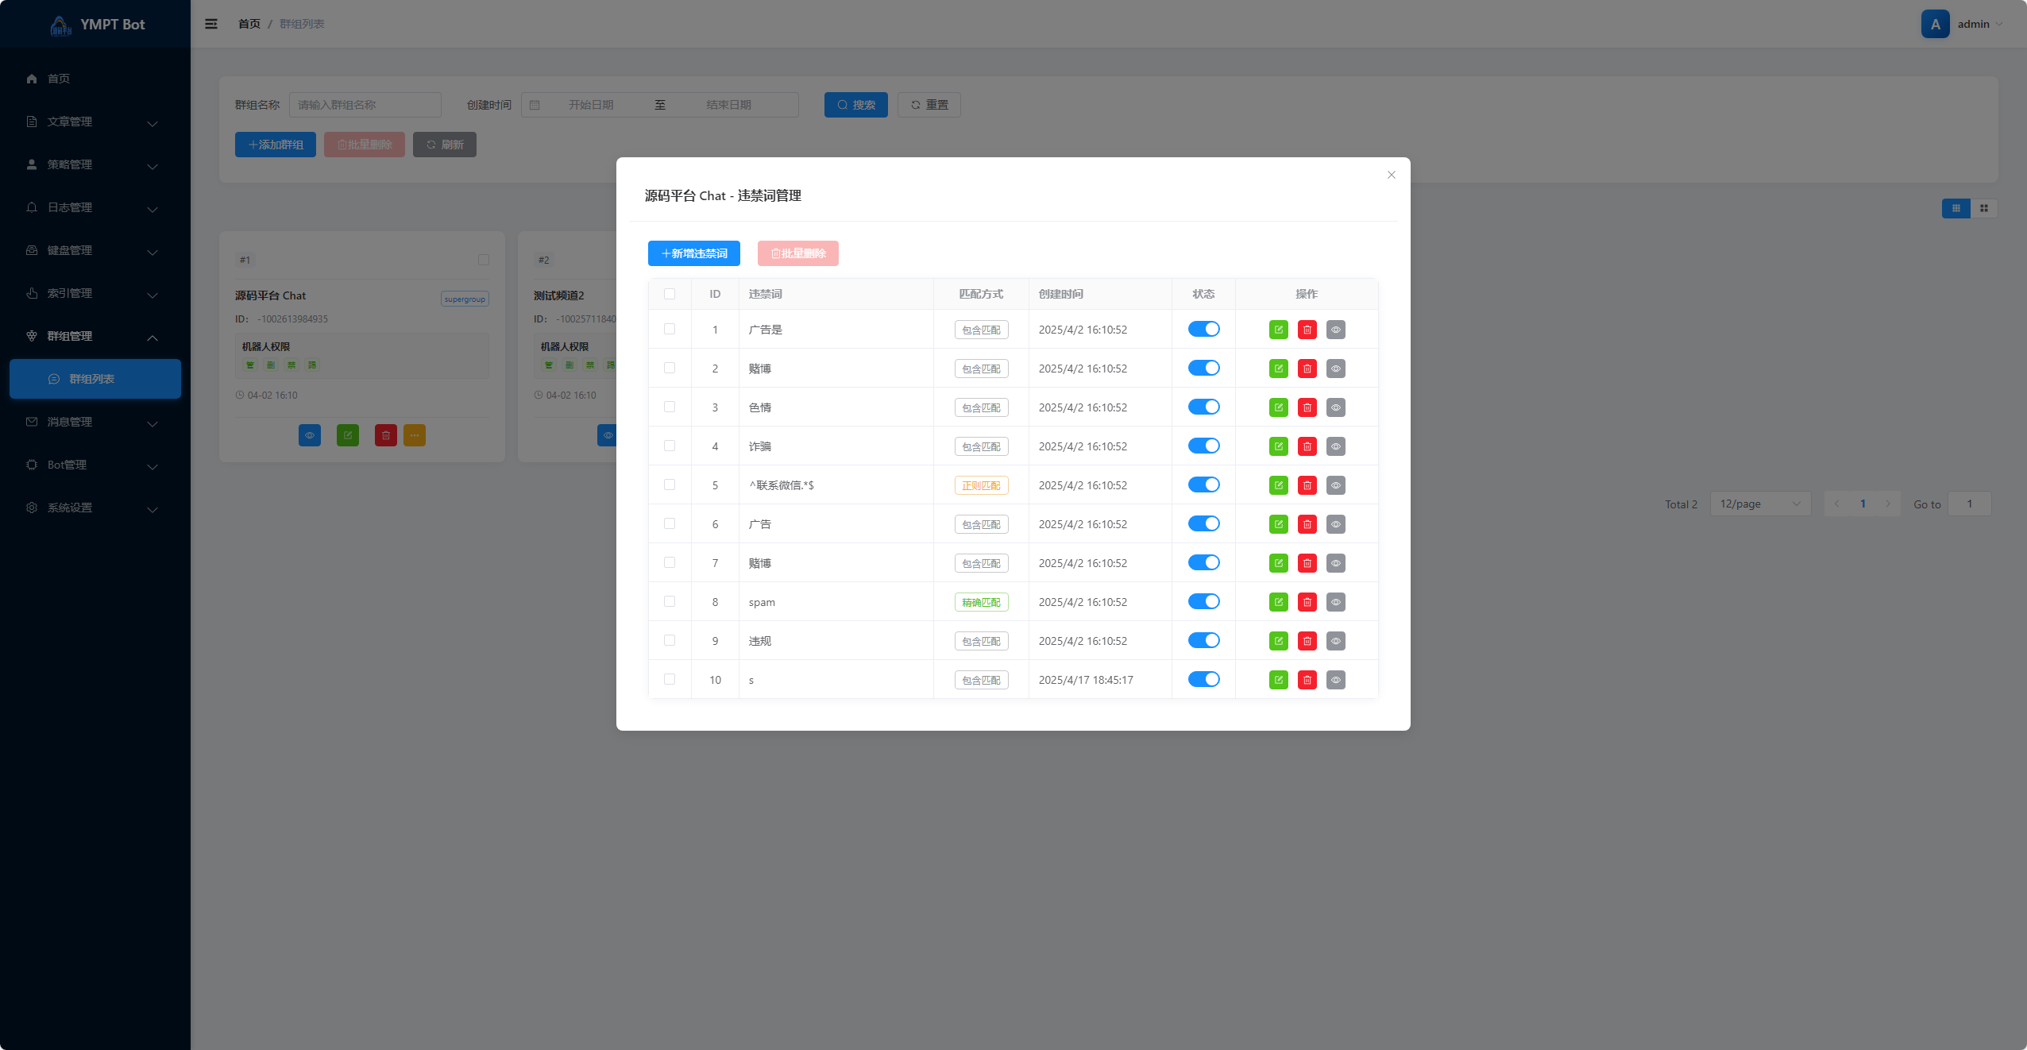Click 新增违禁词 button

coord(693,253)
